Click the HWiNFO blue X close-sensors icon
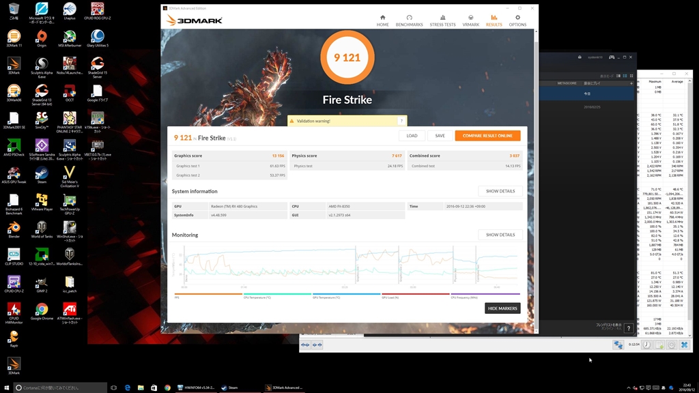The image size is (699, 393). [684, 345]
